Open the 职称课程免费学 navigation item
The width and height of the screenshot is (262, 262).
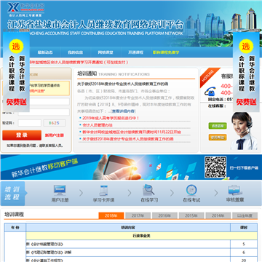point(166,52)
